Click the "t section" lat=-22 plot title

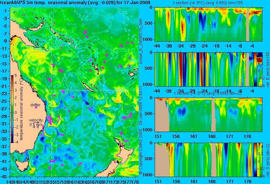[x=208, y=93]
